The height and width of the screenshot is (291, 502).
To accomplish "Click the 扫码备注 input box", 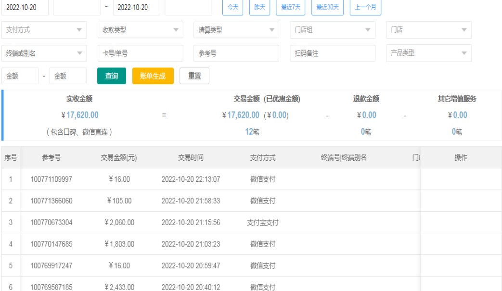I will click(x=333, y=53).
